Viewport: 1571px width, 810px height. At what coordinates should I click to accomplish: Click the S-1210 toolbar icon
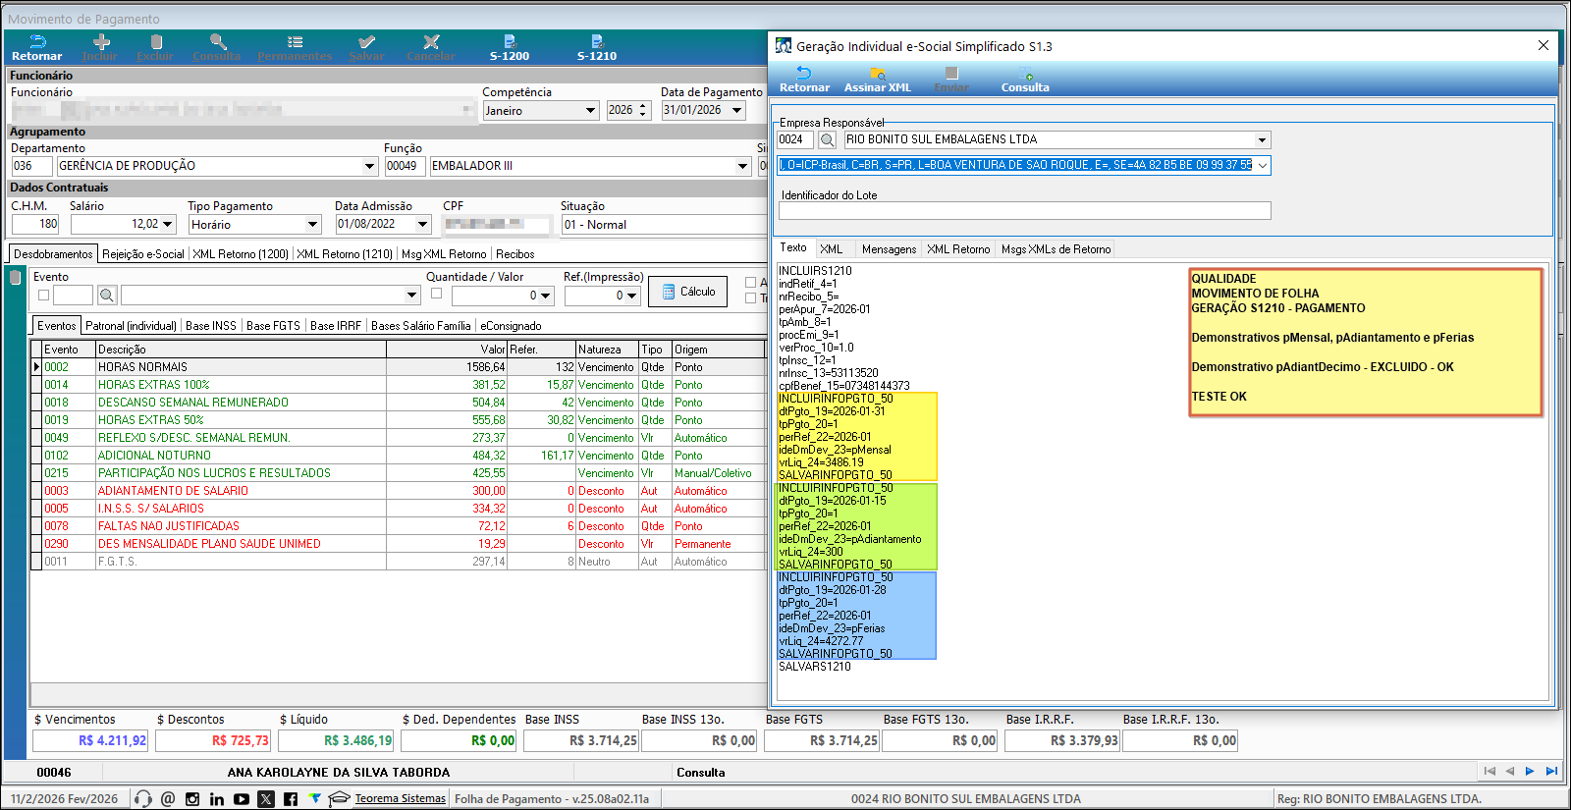click(596, 47)
